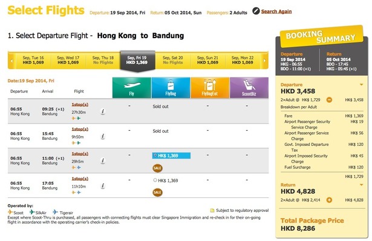This screenshot has width=372, height=241.
Task: Open info icon for the 17:05 arrival flight
Action: tap(103, 186)
